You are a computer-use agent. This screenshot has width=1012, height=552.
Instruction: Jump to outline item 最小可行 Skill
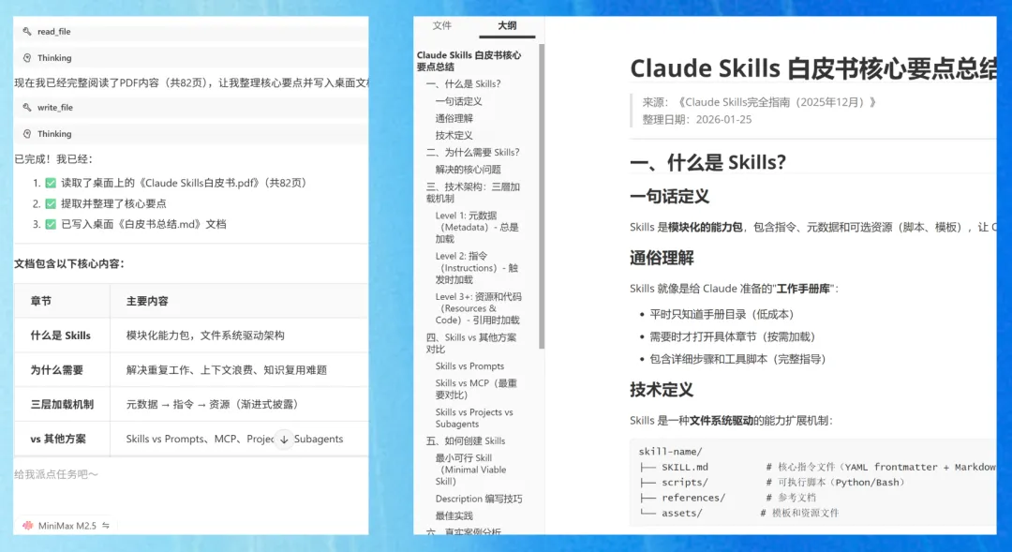point(471,470)
